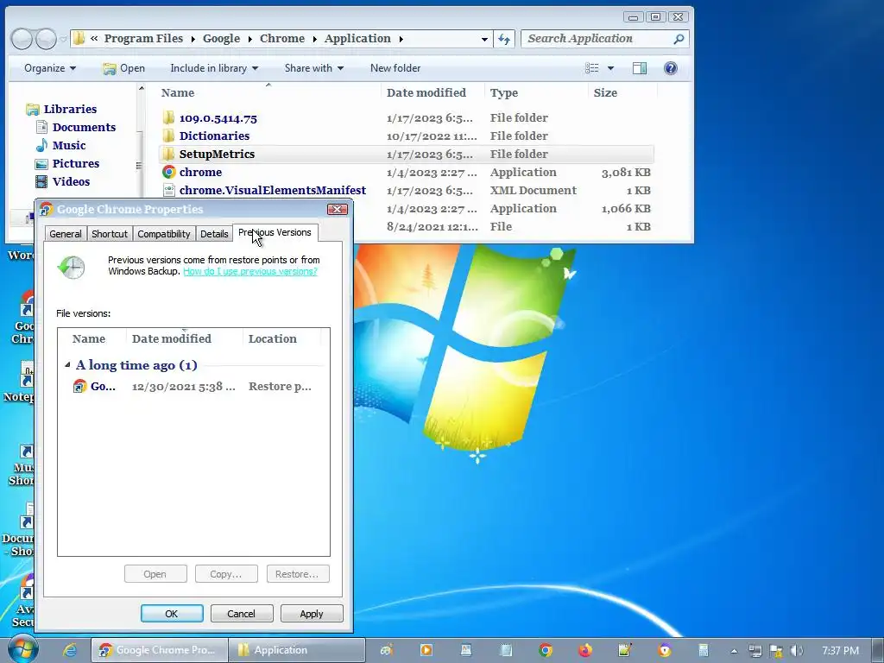This screenshot has width=884, height=663.
Task: Select the 12/30/2021 5:38 version date
Action: [x=183, y=386]
